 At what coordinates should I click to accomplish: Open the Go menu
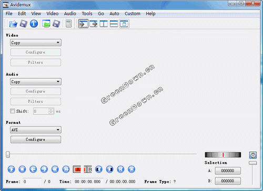coord(101,14)
